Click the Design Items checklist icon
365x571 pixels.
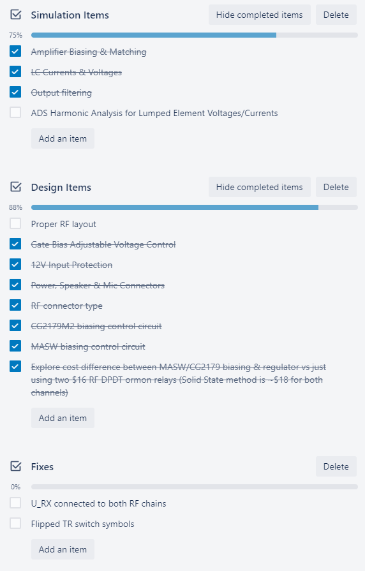[x=16, y=187]
